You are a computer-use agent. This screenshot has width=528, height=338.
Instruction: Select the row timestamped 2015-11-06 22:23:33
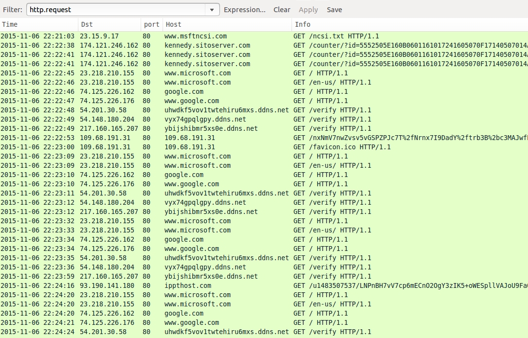264,230
